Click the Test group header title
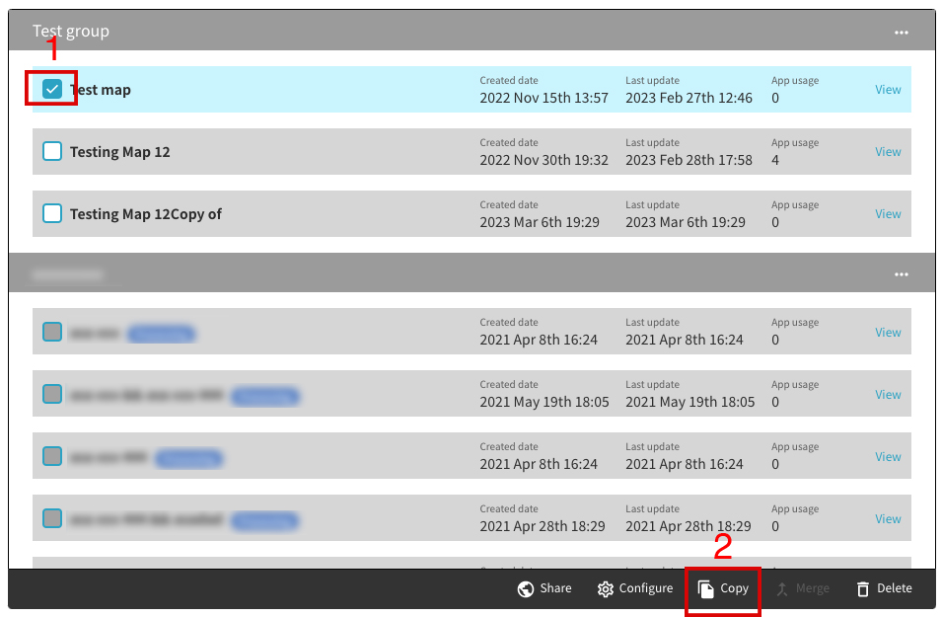942x617 pixels. [71, 32]
